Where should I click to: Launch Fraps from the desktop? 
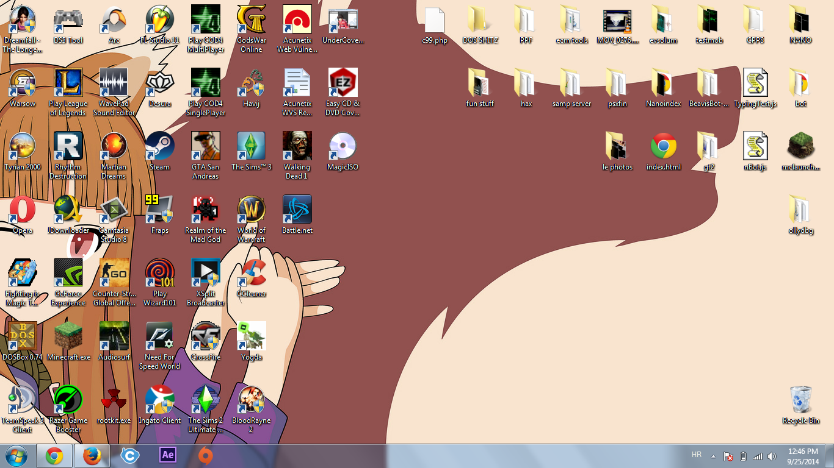coord(160,215)
